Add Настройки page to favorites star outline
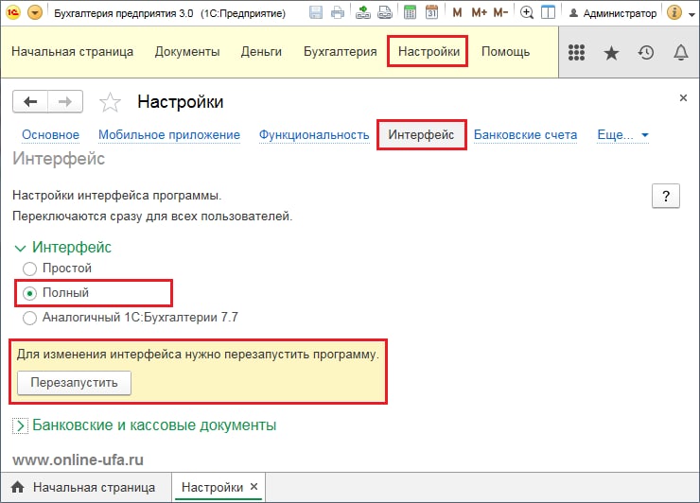The height and width of the screenshot is (503, 700). [x=110, y=102]
